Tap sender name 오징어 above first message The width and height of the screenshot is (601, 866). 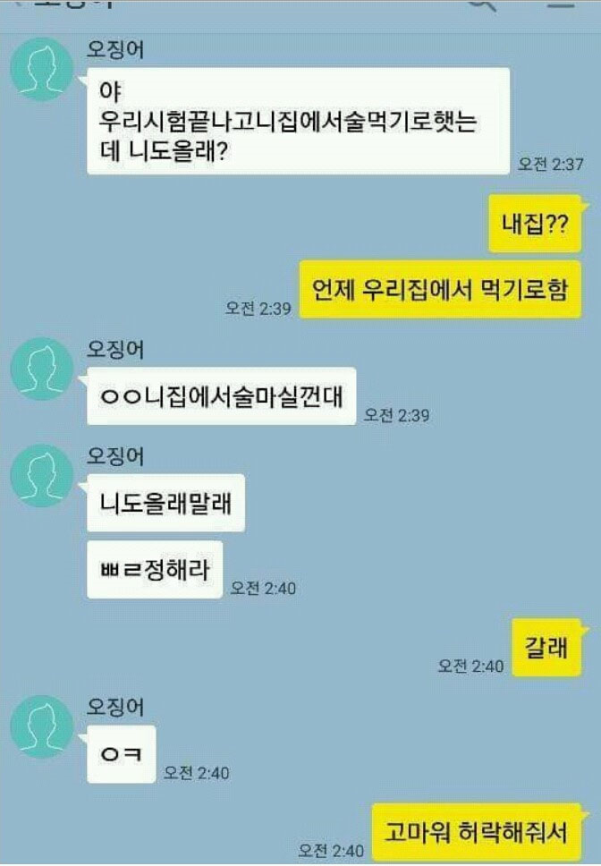115,50
